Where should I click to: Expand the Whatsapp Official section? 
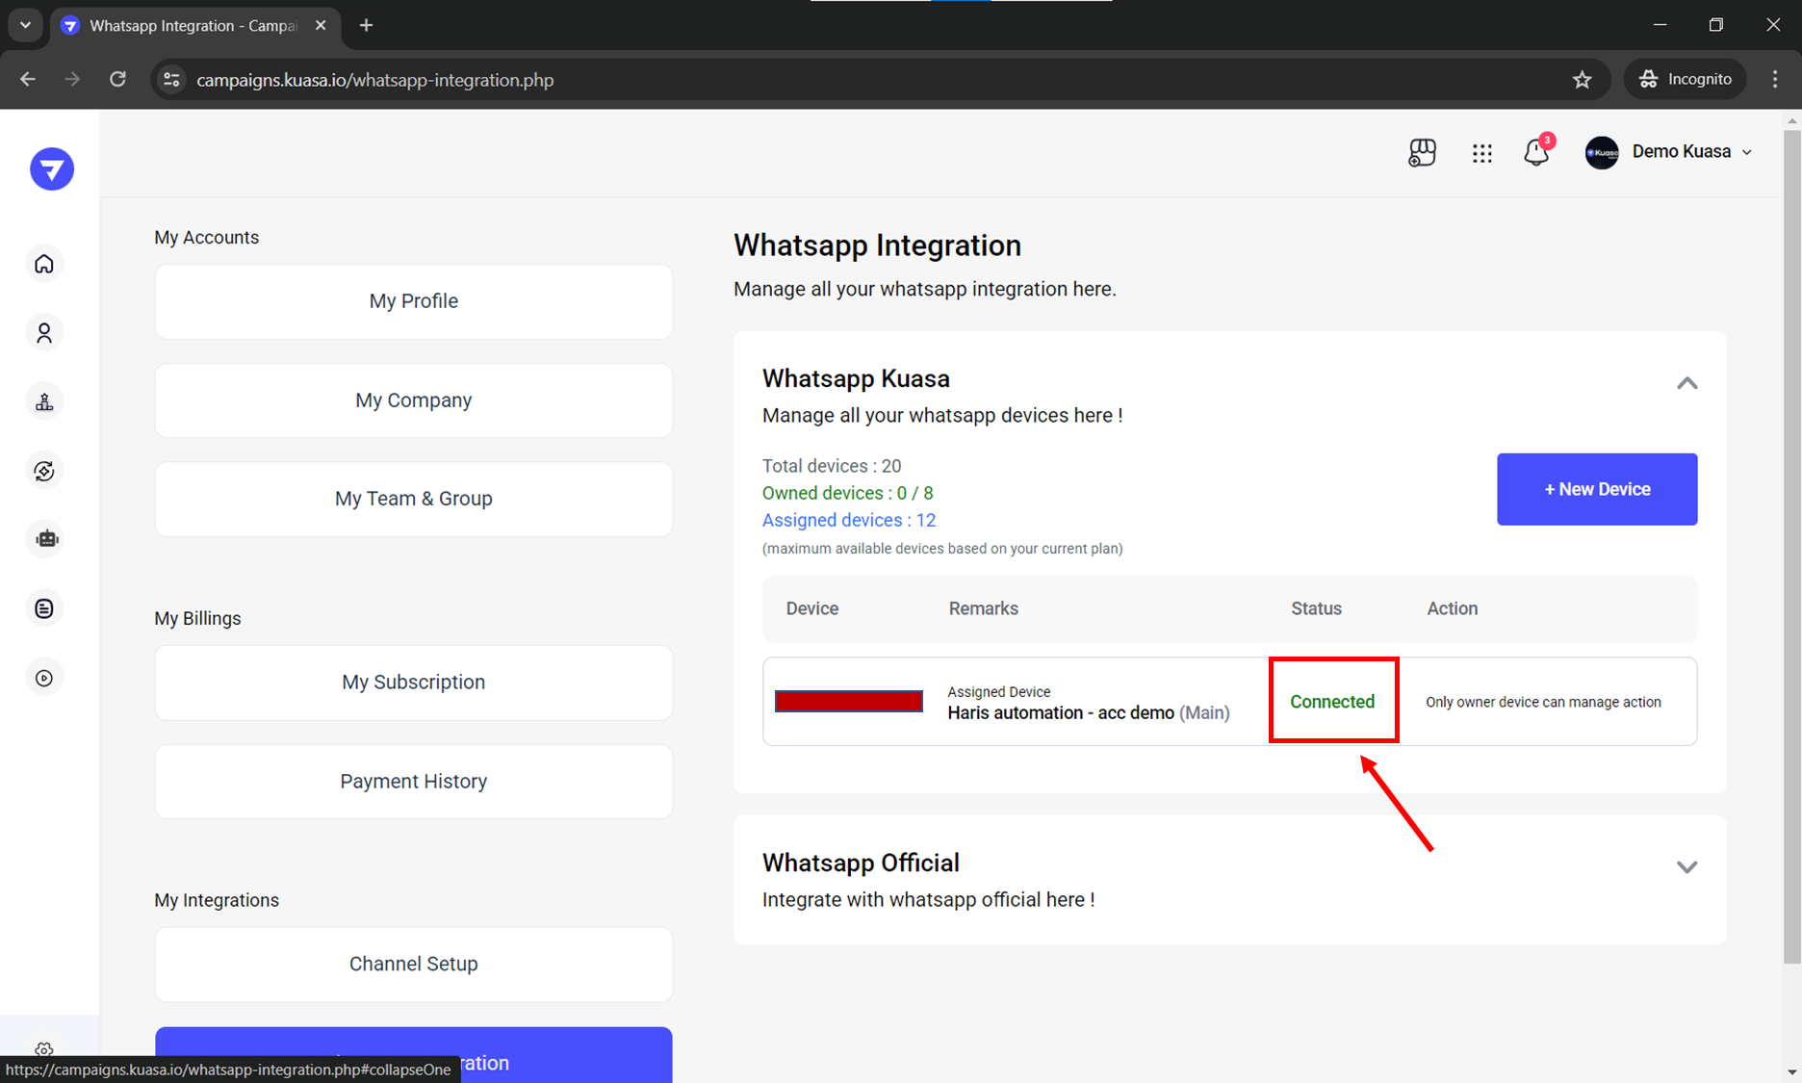1686,867
